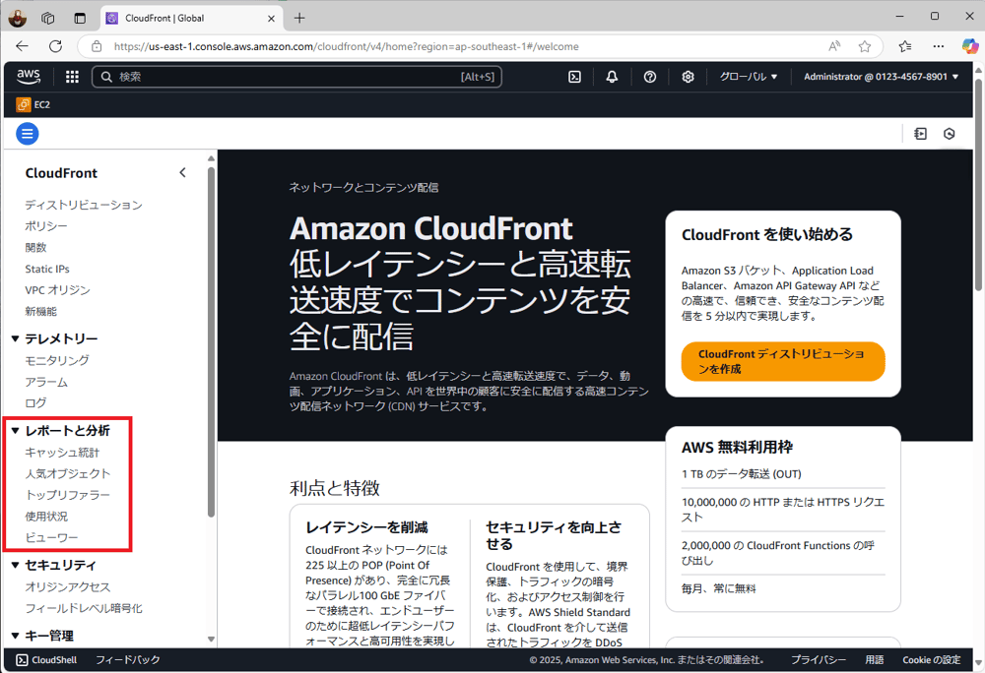985x673 pixels.
Task: View site info lock icon in address bar
Action: pyautogui.click(x=97, y=46)
